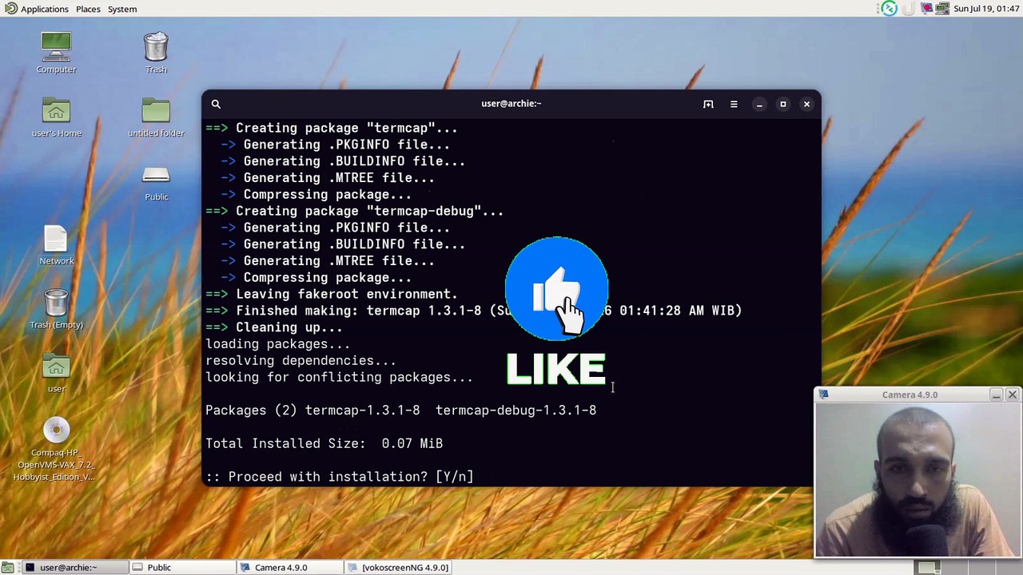Open the user folder desktop icon
This screenshot has height=575, width=1023.
coord(56,372)
